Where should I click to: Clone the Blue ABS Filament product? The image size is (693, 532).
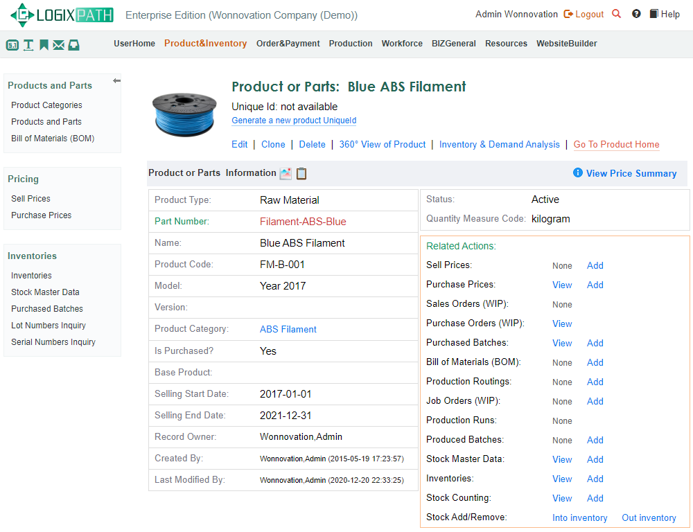[273, 144]
